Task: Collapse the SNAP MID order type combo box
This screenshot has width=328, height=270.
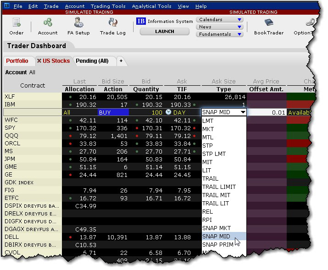Action: point(243,112)
